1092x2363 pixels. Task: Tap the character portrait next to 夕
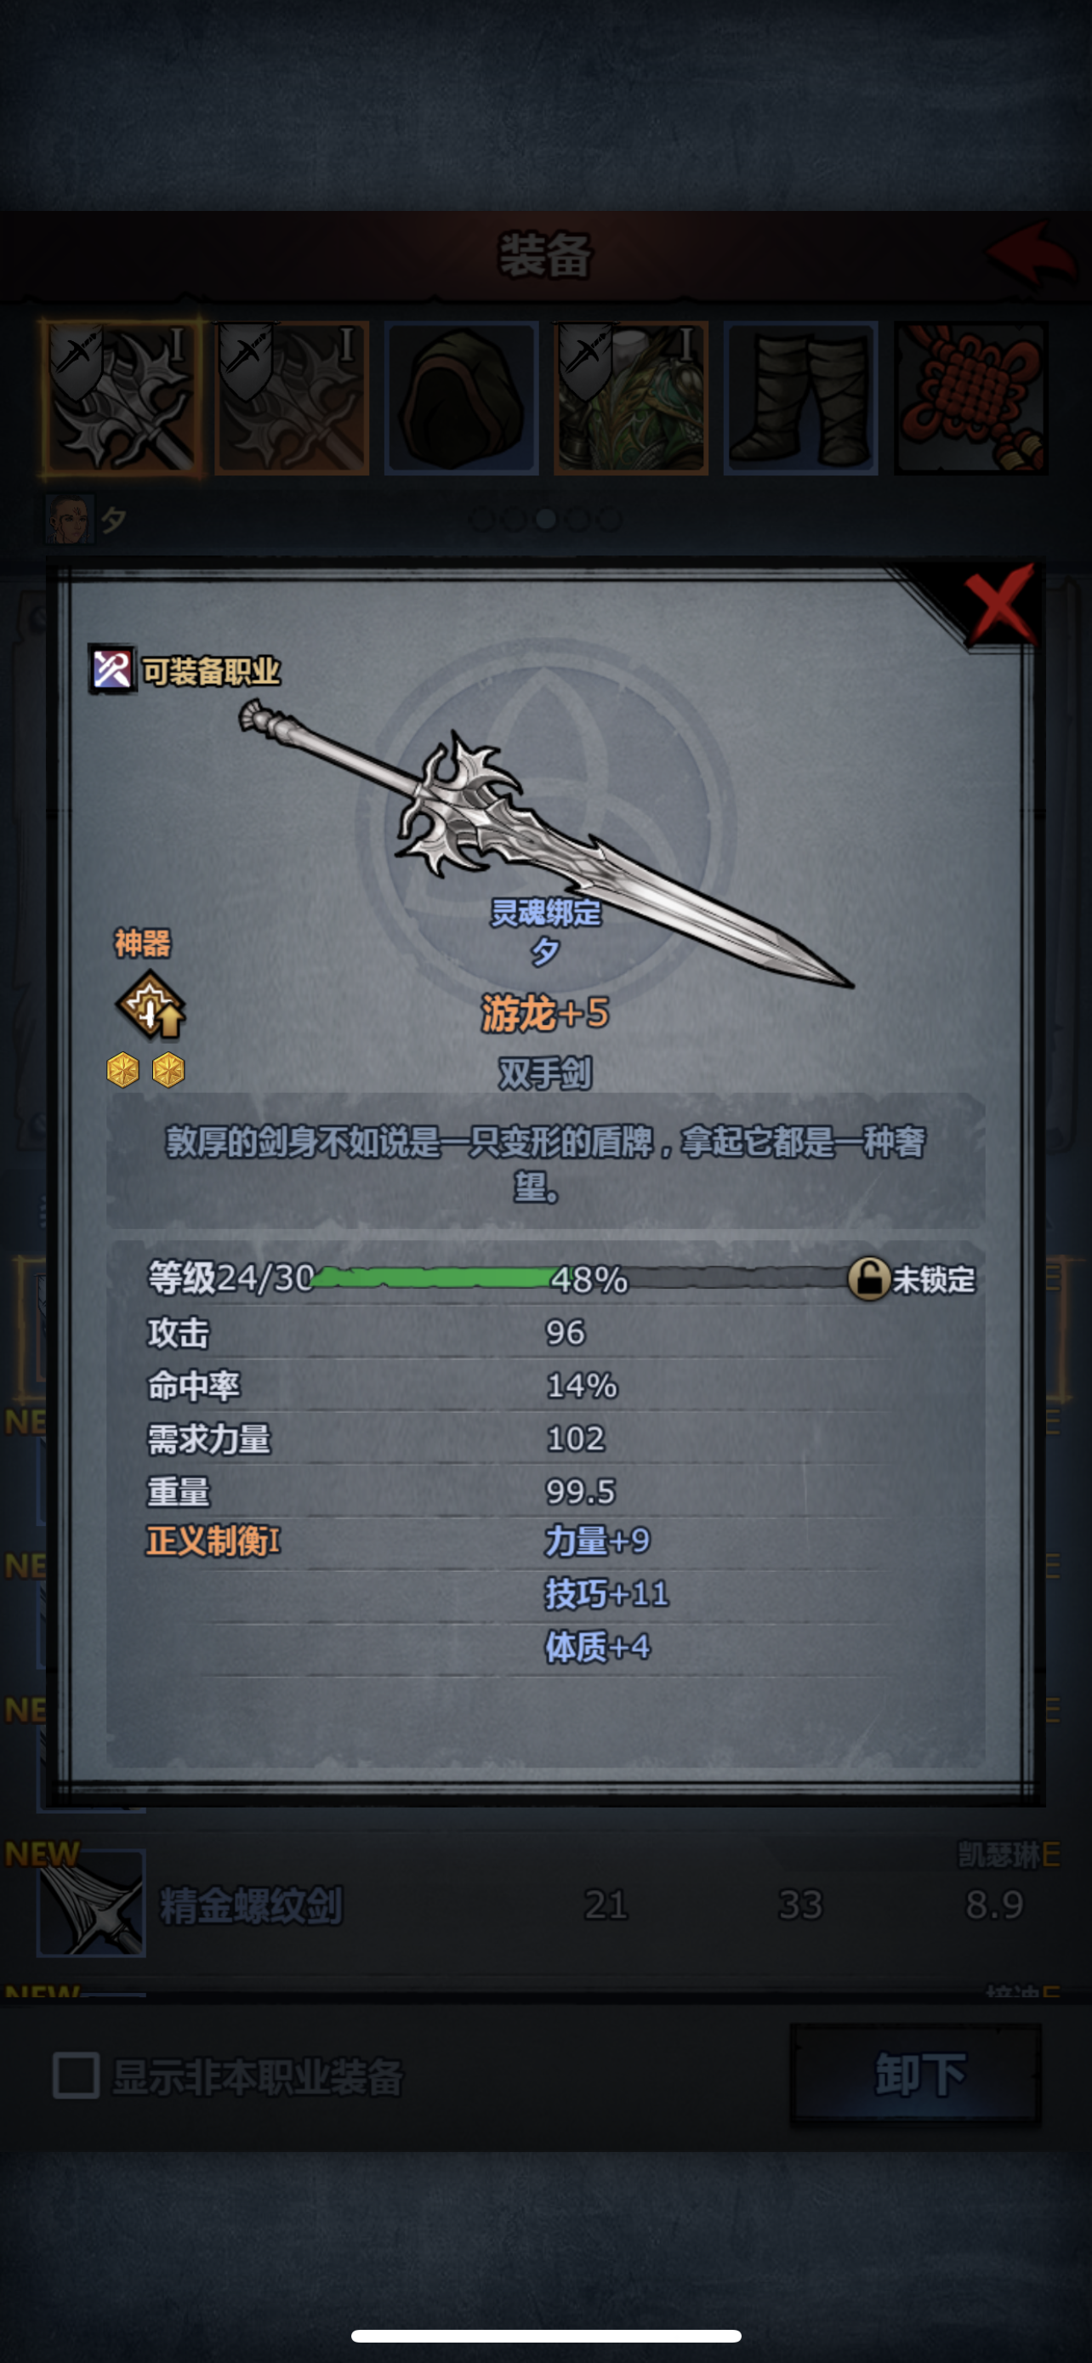70,520
